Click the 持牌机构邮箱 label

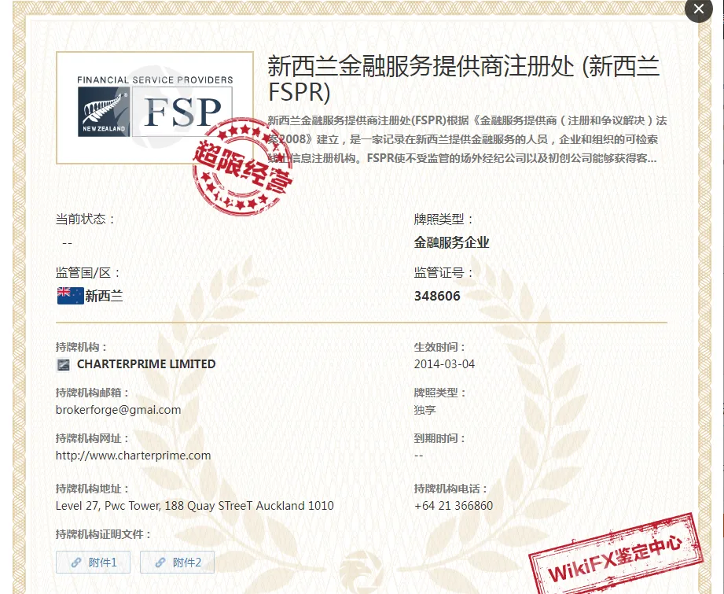pyautogui.click(x=92, y=393)
